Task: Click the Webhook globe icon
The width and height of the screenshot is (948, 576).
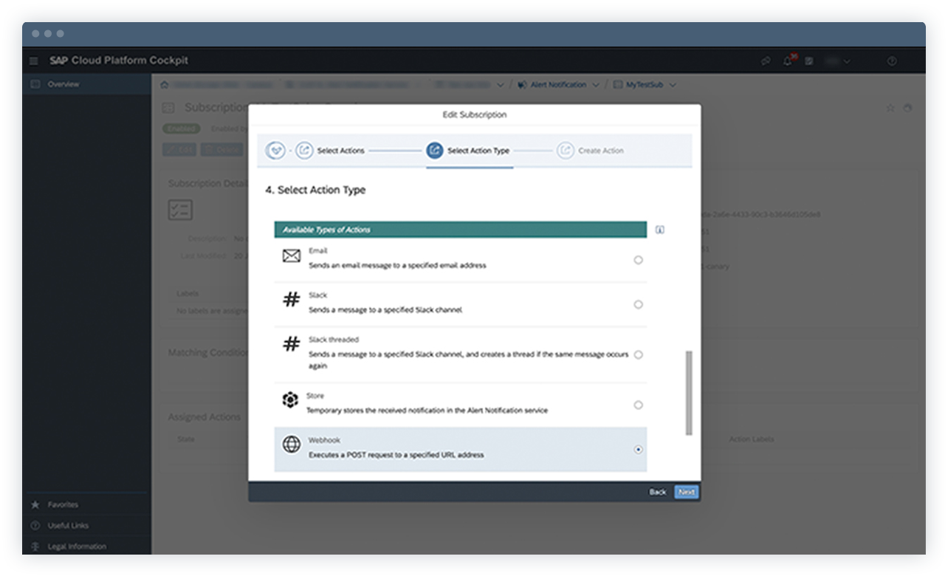Action: pyautogui.click(x=291, y=445)
